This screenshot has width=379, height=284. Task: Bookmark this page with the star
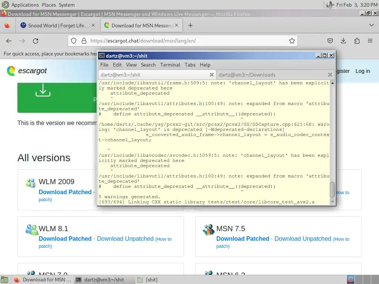point(292,41)
